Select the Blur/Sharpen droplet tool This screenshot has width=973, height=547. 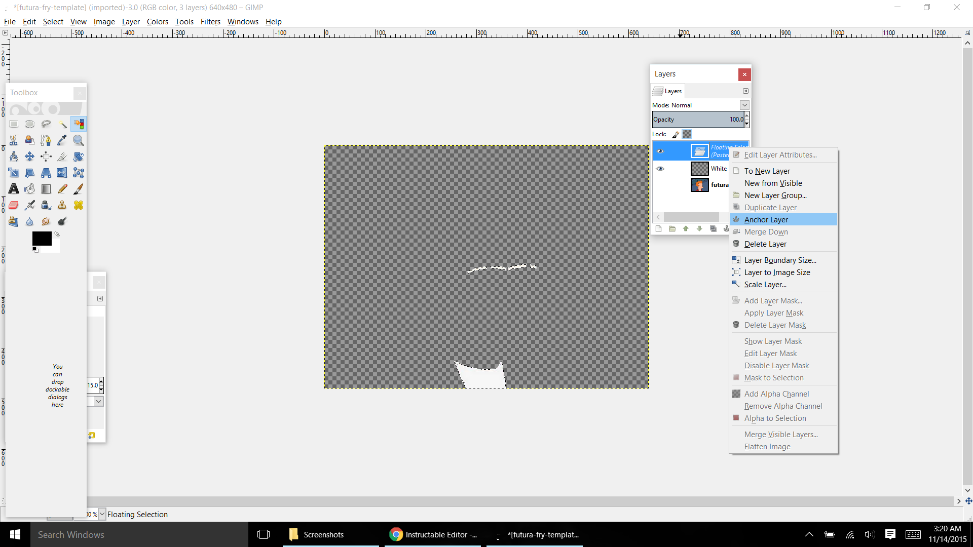[30, 221]
